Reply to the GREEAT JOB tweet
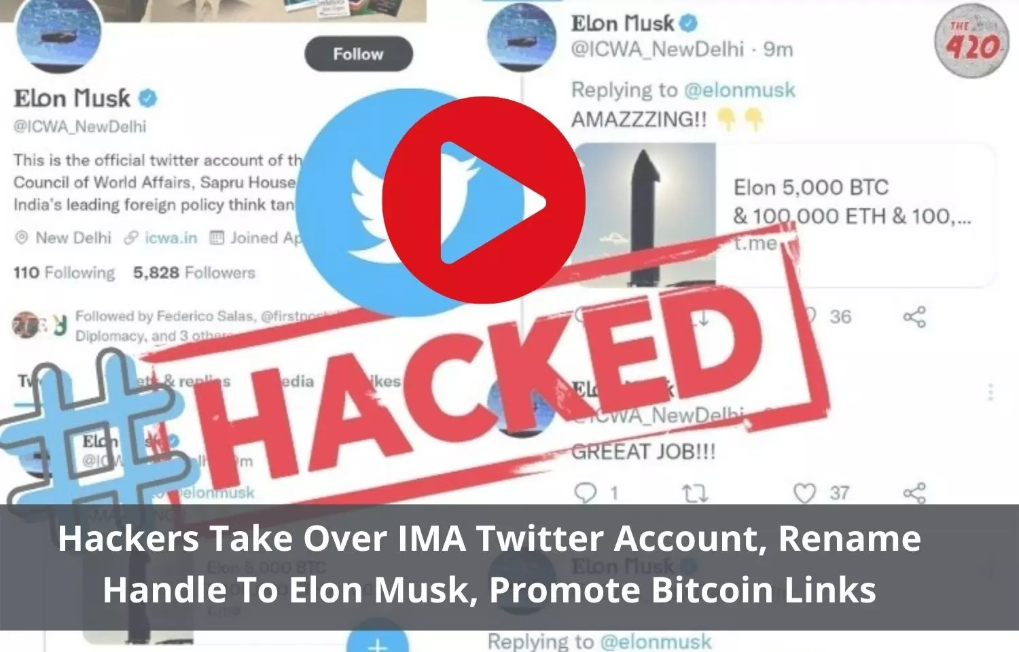1019x652 pixels. (585, 493)
